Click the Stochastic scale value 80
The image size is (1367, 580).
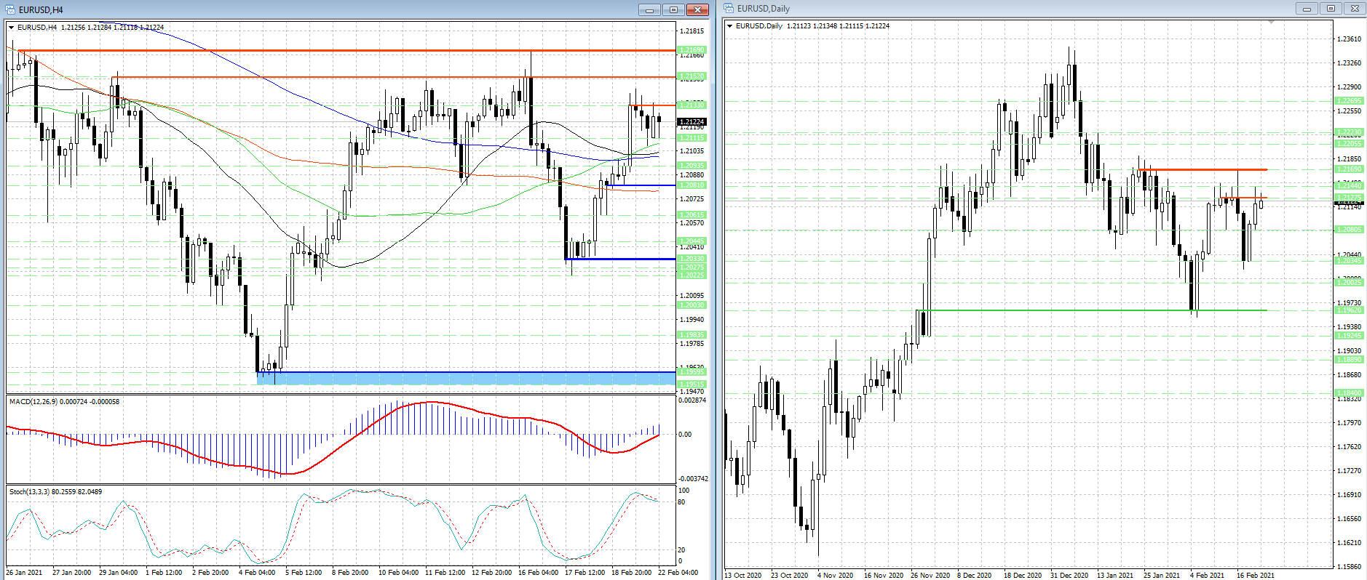pyautogui.click(x=681, y=502)
